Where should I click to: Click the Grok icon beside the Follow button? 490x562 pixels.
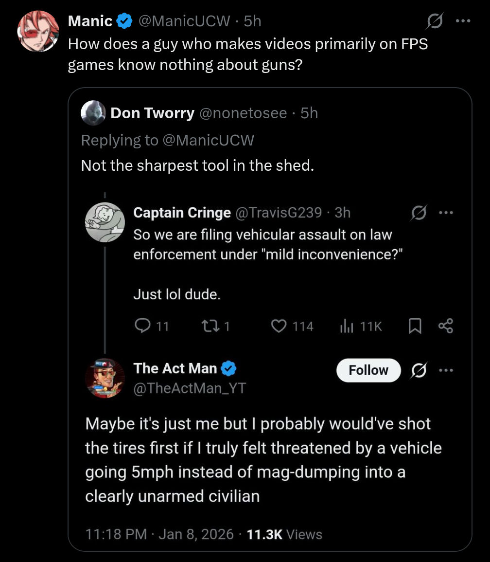coord(417,370)
